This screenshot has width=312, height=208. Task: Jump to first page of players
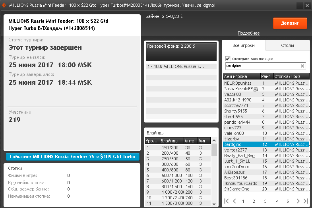[227, 201]
